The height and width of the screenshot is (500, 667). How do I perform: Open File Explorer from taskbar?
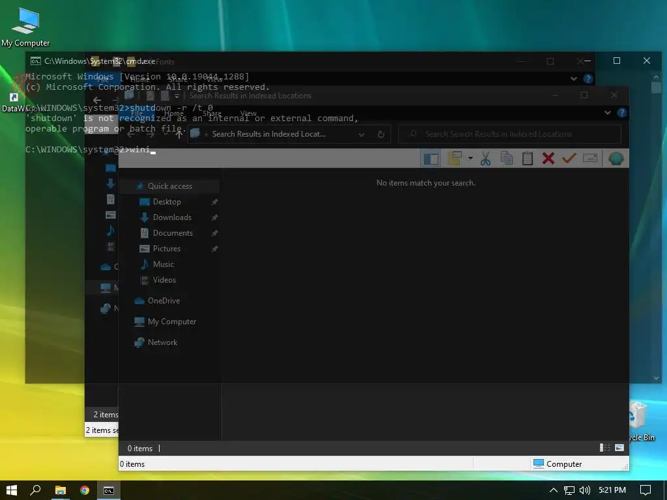pos(61,490)
